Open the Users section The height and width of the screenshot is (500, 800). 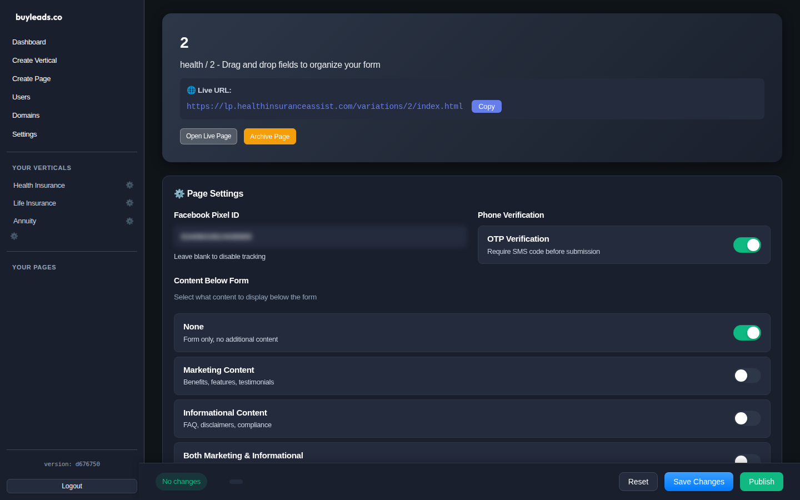coord(21,97)
